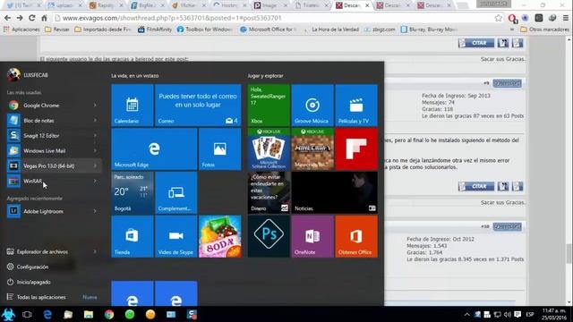Go to Chrome home page button
573x322 pixels.
pos(44,18)
